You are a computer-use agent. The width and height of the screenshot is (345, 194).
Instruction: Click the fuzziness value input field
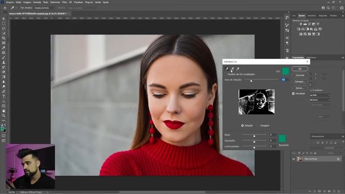pos(285,80)
